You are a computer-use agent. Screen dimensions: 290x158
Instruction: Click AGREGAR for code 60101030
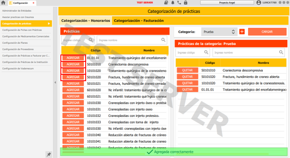[73, 128]
